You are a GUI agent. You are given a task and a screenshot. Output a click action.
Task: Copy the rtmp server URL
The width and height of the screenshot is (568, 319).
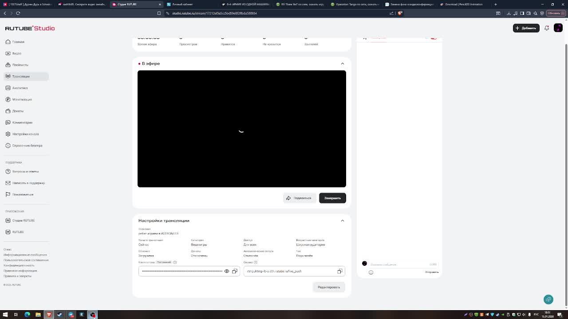pos(340,271)
